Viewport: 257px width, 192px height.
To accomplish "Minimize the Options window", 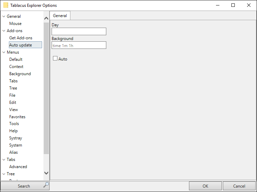I will pyautogui.click(x=218, y=5).
